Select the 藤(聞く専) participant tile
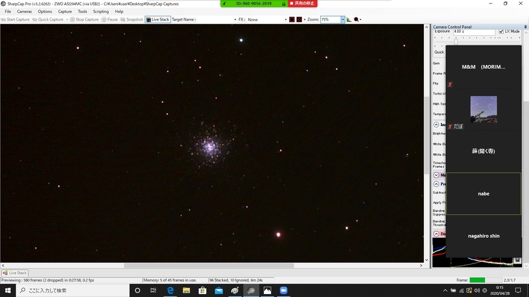The width and height of the screenshot is (529, 297). pyautogui.click(x=484, y=151)
